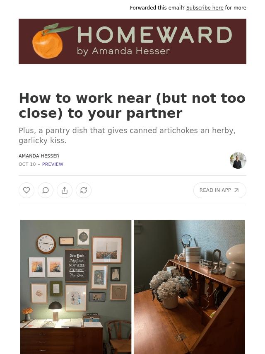Click the orange fruit logo
Viewport: 265px width, 354px height.
click(x=51, y=41)
